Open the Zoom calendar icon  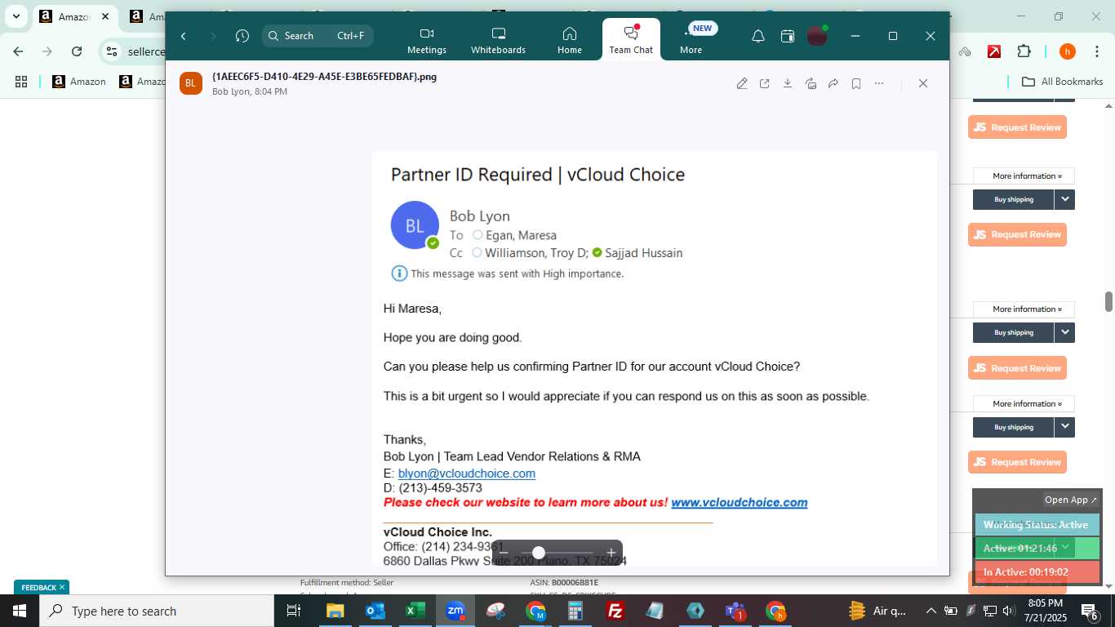tap(788, 36)
